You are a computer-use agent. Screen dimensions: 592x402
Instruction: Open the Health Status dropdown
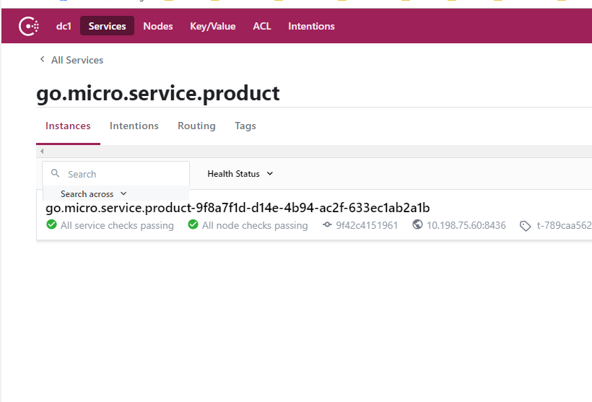pyautogui.click(x=240, y=174)
